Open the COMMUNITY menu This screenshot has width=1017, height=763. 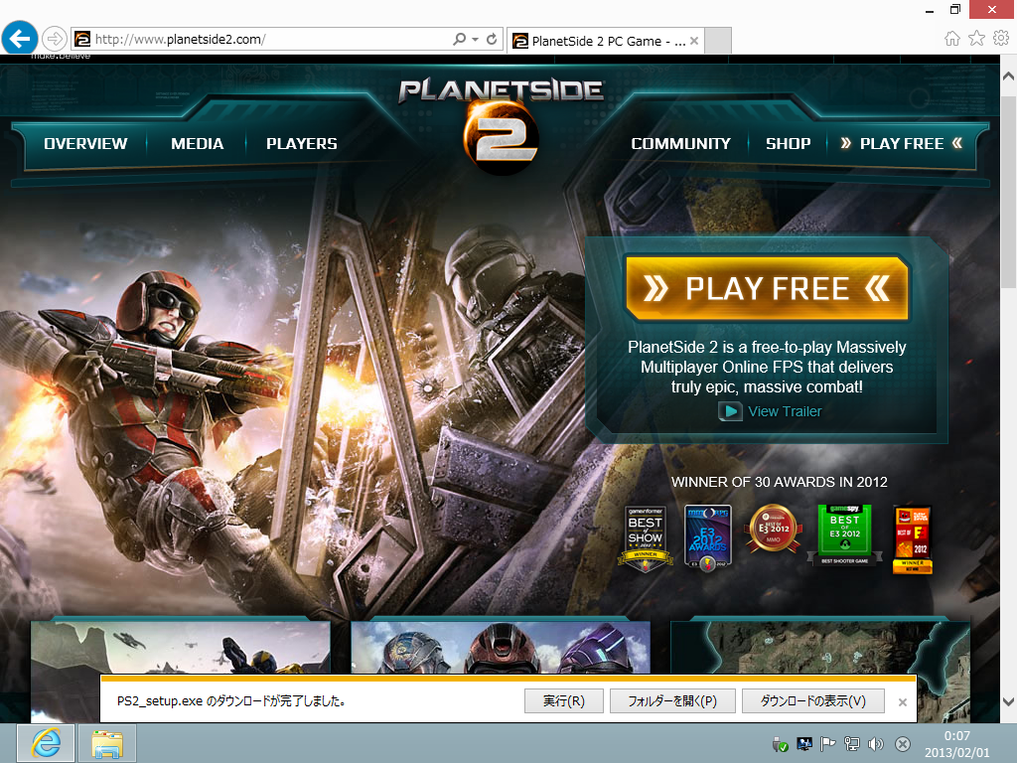(x=680, y=143)
